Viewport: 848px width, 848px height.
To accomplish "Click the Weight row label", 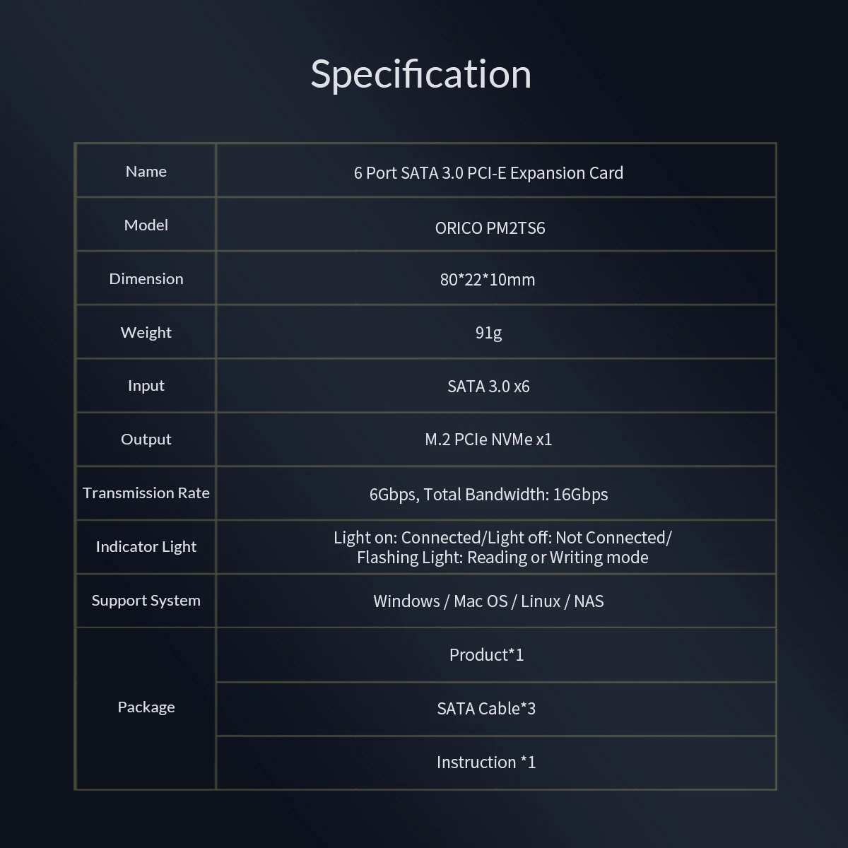I will click(x=146, y=332).
